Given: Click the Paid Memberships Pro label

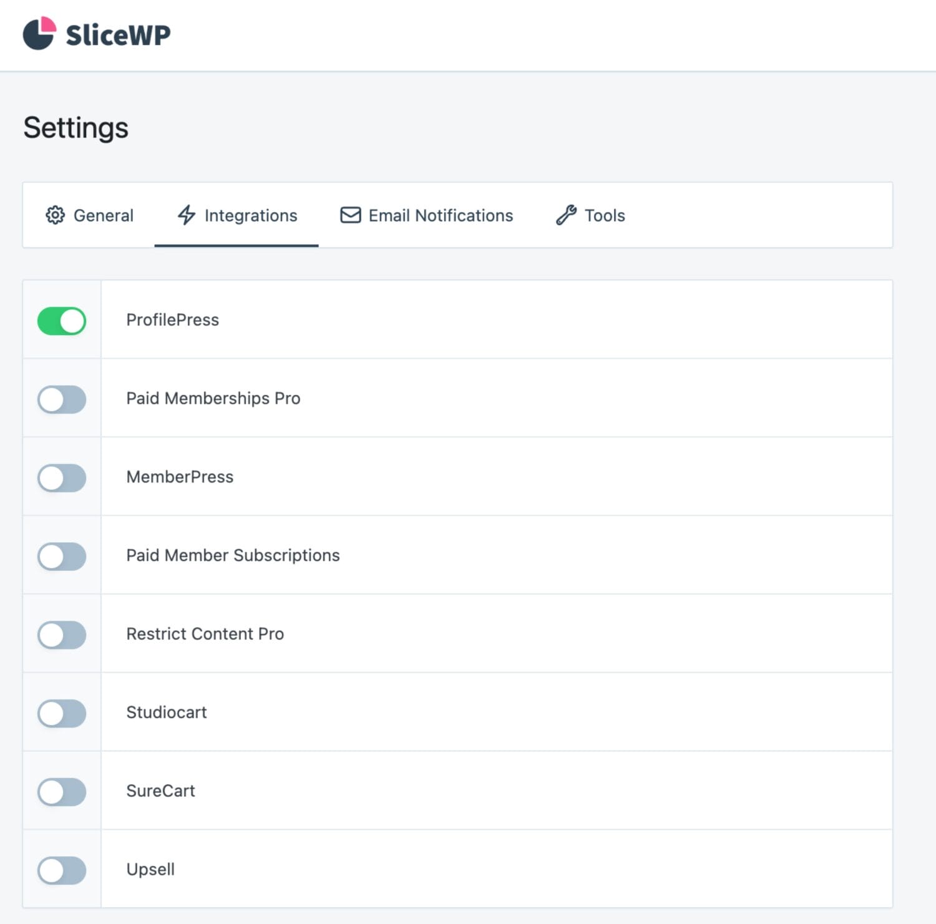Looking at the screenshot, I should tap(213, 398).
